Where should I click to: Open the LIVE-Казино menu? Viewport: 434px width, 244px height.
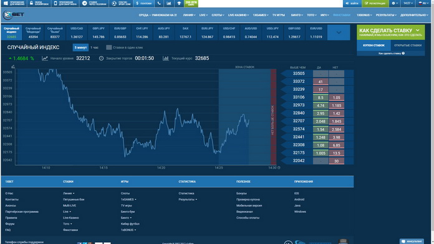[x=238, y=15]
